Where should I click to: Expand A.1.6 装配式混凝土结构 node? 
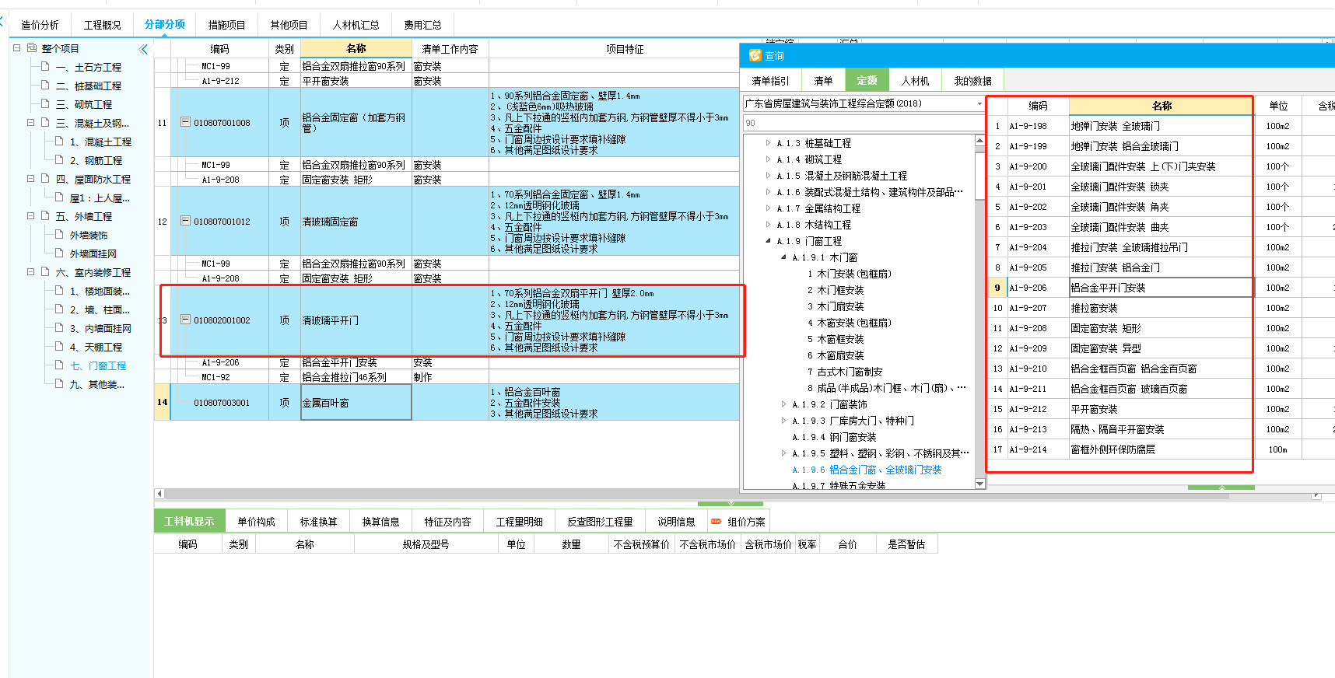click(x=769, y=192)
